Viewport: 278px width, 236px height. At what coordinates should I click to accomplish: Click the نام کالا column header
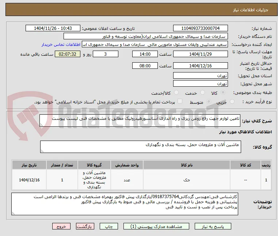187,165
